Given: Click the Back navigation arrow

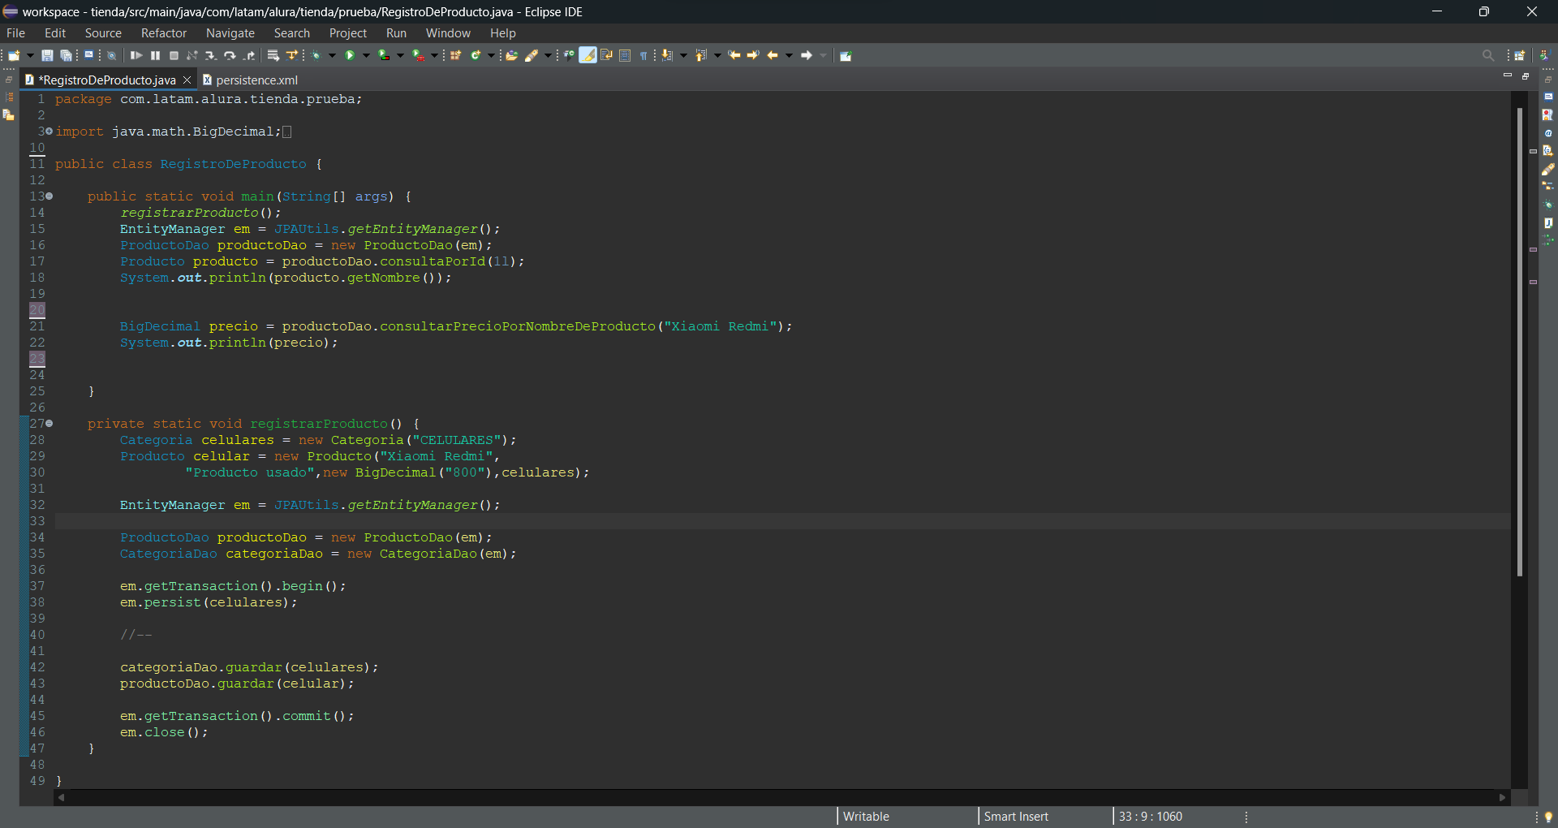Looking at the screenshot, I should (773, 55).
